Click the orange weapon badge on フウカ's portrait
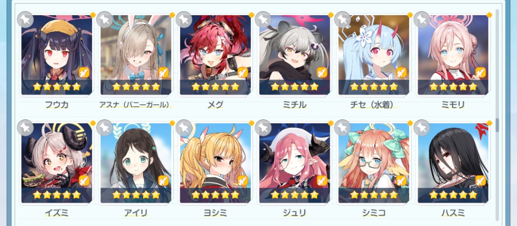Viewport: 517px width, 226px height. [x=84, y=72]
